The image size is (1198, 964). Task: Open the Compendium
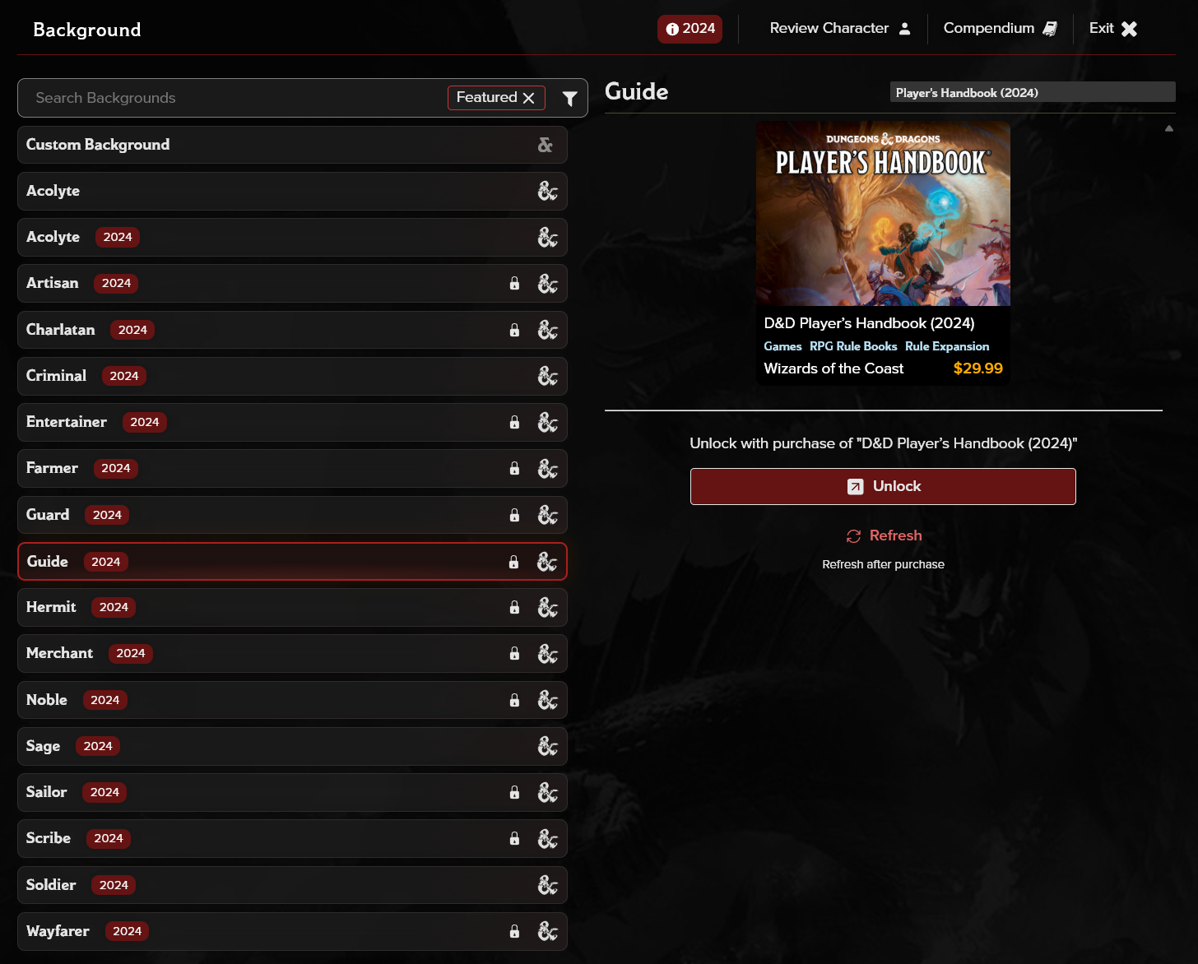1000,29
